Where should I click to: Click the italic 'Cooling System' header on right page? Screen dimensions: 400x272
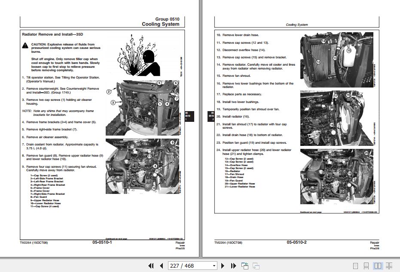point(297,25)
